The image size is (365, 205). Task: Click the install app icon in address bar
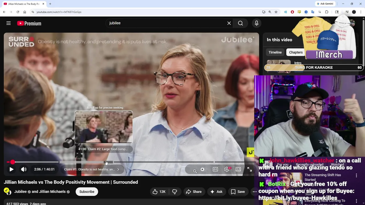pyautogui.click(x=264, y=12)
